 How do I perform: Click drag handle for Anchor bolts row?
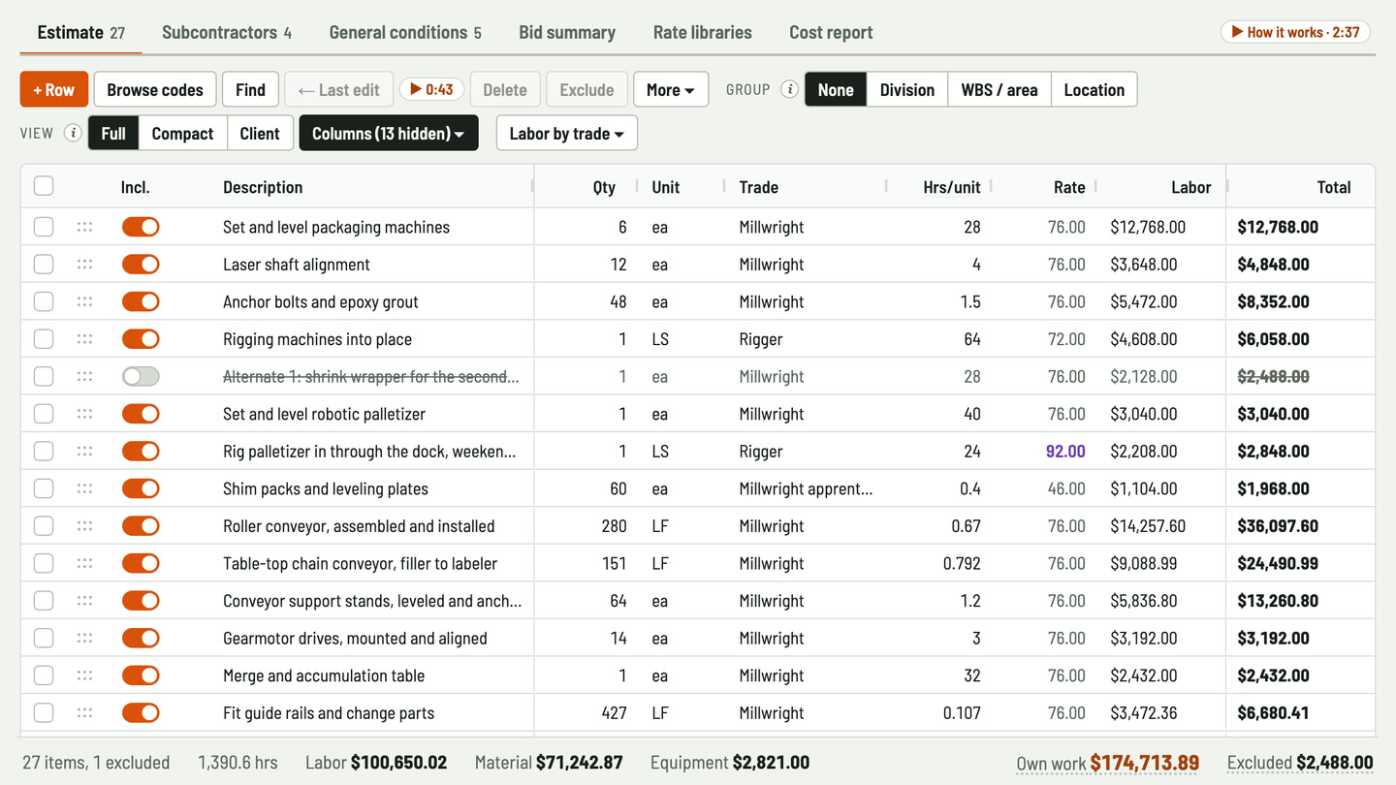[84, 301]
